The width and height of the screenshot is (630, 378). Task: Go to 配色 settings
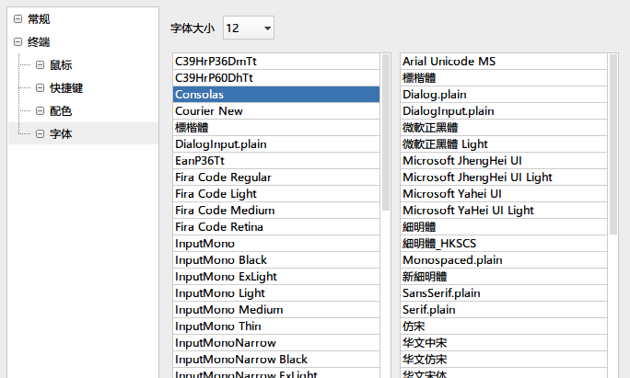tap(61, 111)
